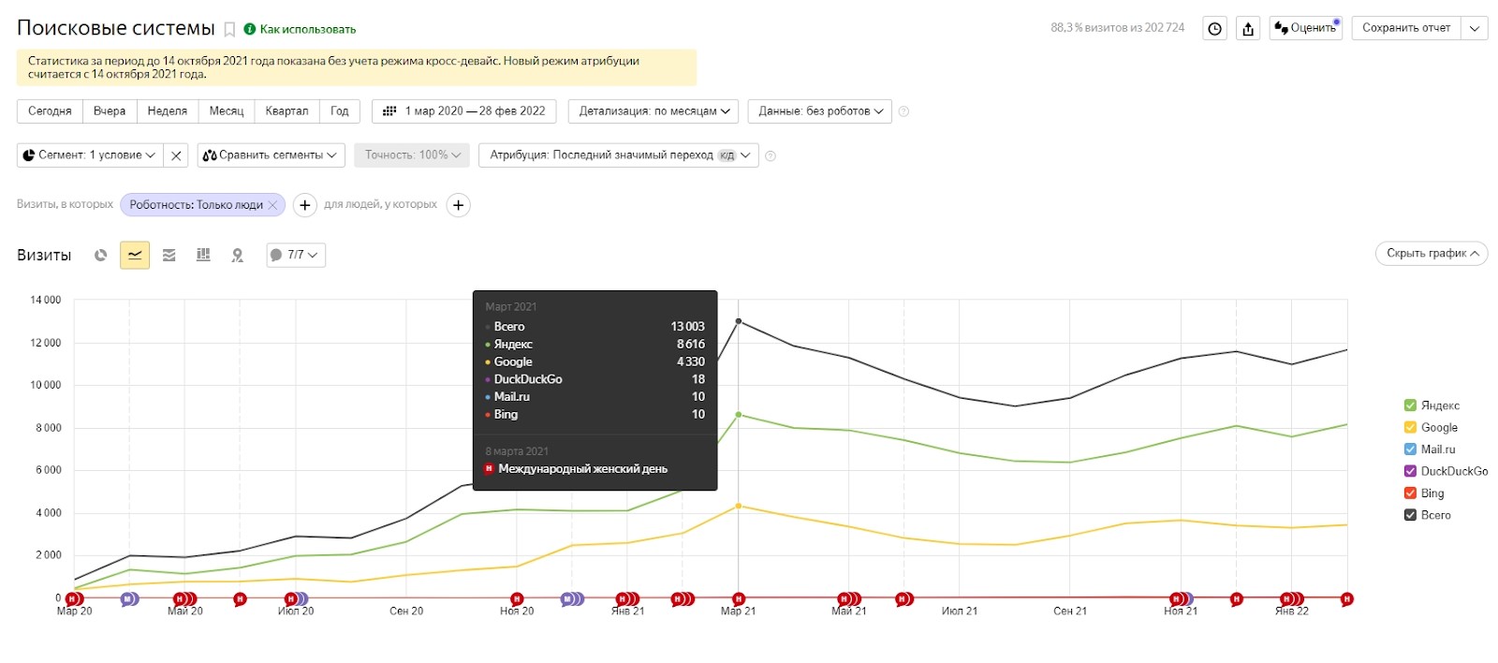This screenshot has height=663, width=1498.
Task: Disable the DuckDuckGo legend checkbox
Action: [x=1410, y=471]
